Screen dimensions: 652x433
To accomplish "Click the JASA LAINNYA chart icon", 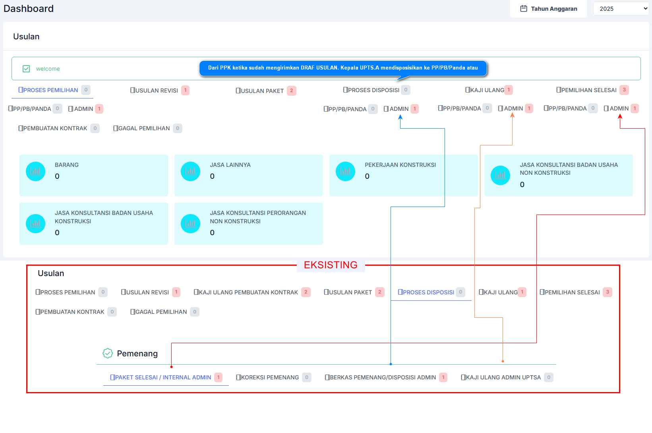I will (190, 172).
